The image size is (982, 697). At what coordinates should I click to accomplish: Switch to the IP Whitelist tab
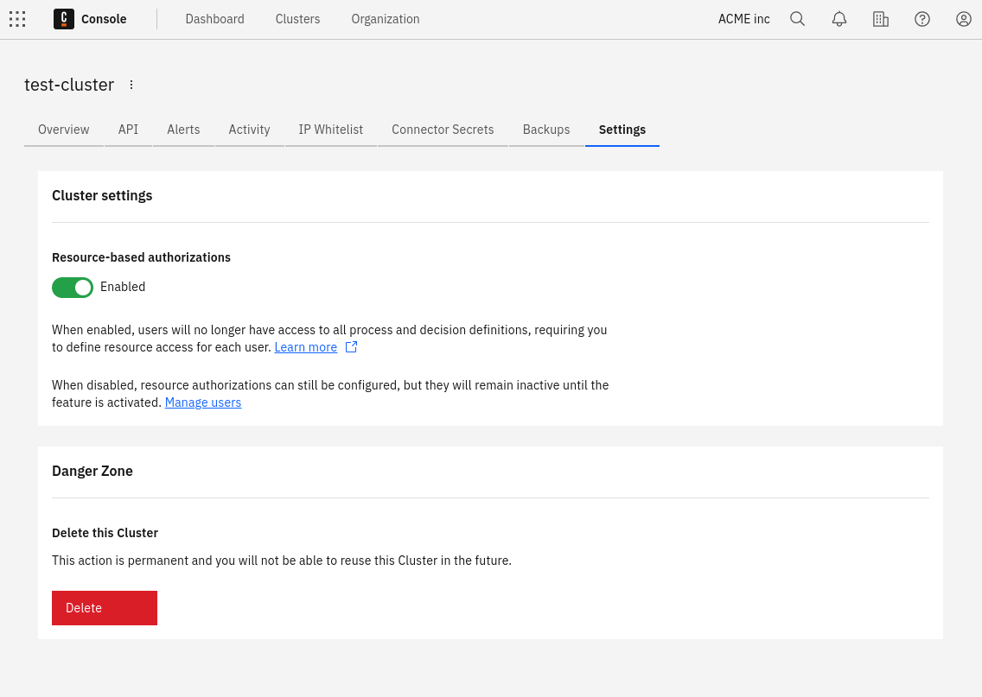(x=330, y=130)
